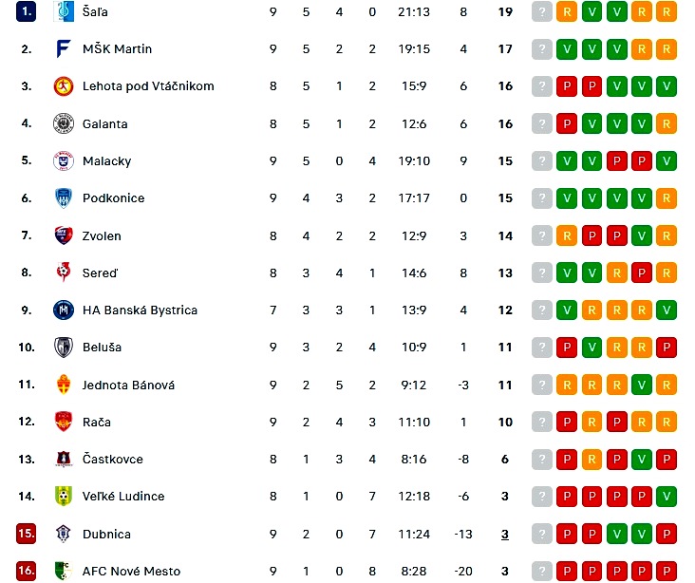Select the Lehota pod Vtáčnikom crest
Screen dimensions: 695x583
tap(64, 86)
